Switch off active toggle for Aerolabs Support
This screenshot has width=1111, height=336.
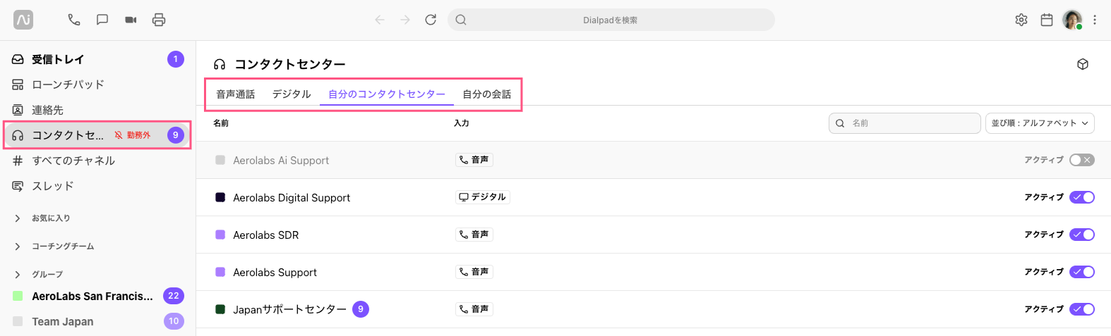[1082, 272]
